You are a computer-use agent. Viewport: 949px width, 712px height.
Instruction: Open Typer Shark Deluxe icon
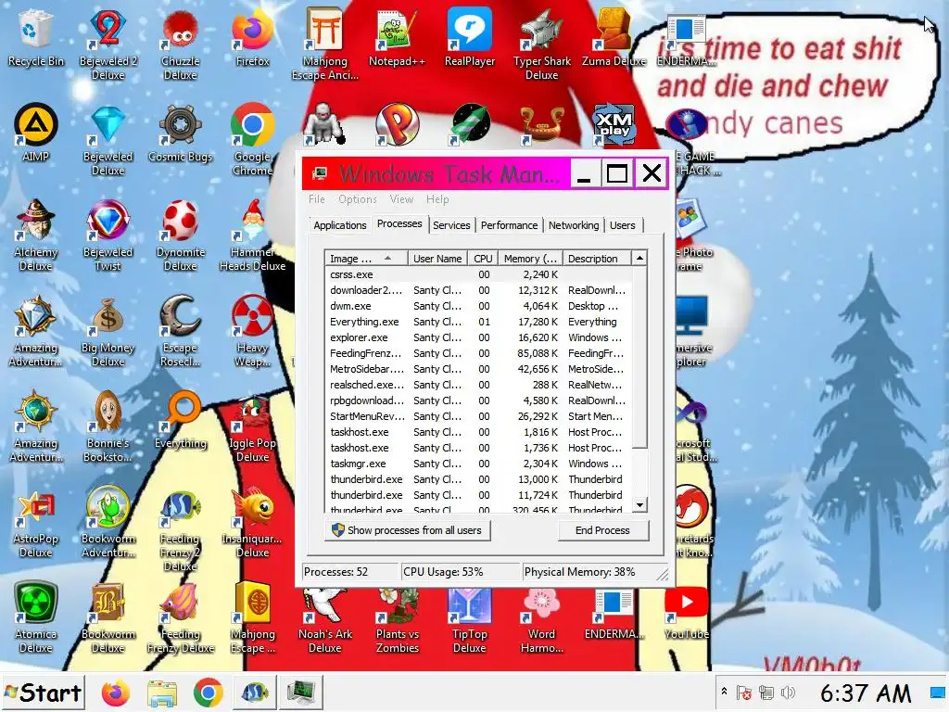tap(541, 44)
